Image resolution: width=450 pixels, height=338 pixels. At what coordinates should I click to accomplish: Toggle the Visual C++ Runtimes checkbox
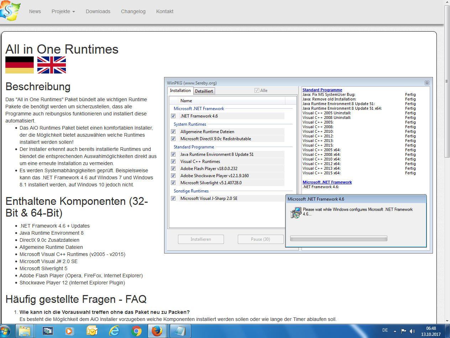coord(173,162)
